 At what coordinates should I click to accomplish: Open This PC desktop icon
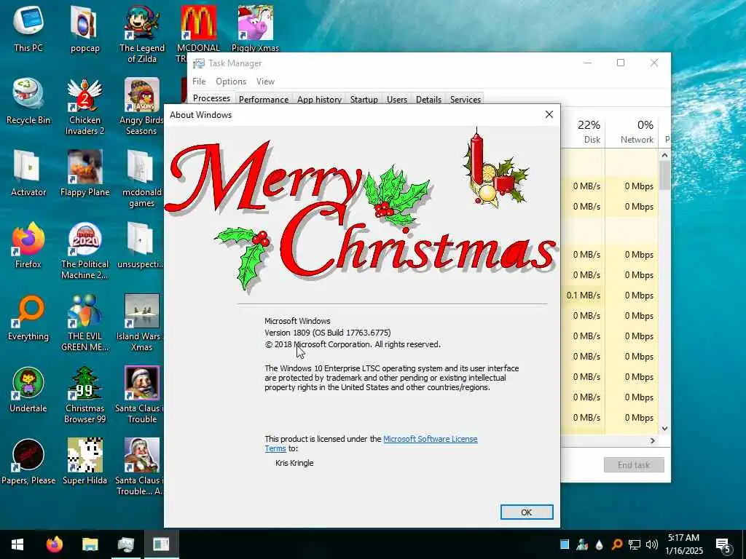(28, 28)
